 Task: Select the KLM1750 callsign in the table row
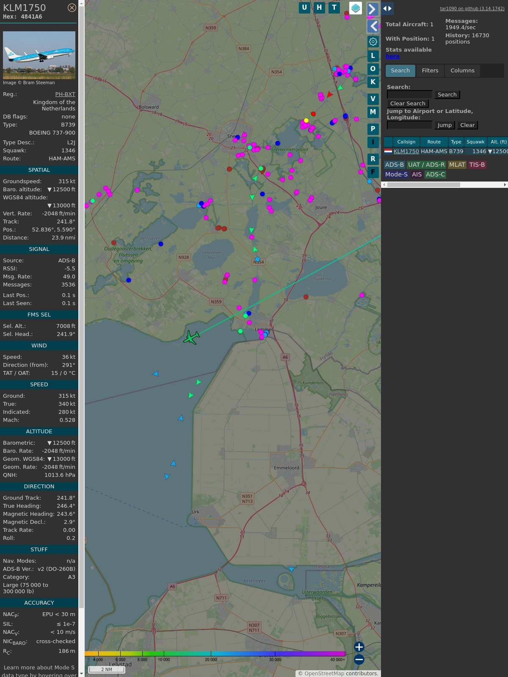click(406, 151)
